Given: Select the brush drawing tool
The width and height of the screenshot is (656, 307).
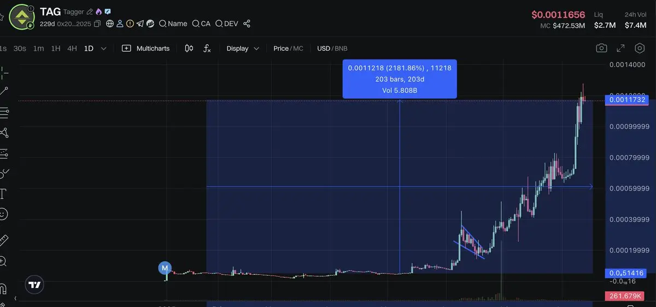Looking at the screenshot, I should (x=4, y=174).
